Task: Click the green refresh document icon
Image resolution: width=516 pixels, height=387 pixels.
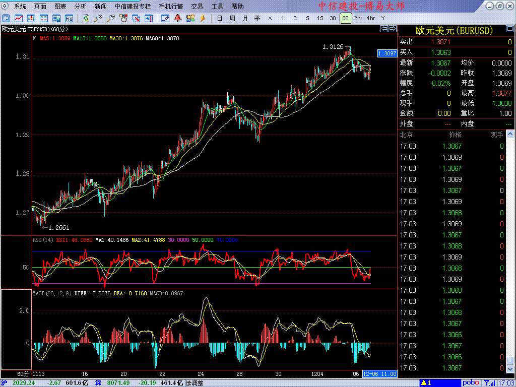Action: coord(86,18)
